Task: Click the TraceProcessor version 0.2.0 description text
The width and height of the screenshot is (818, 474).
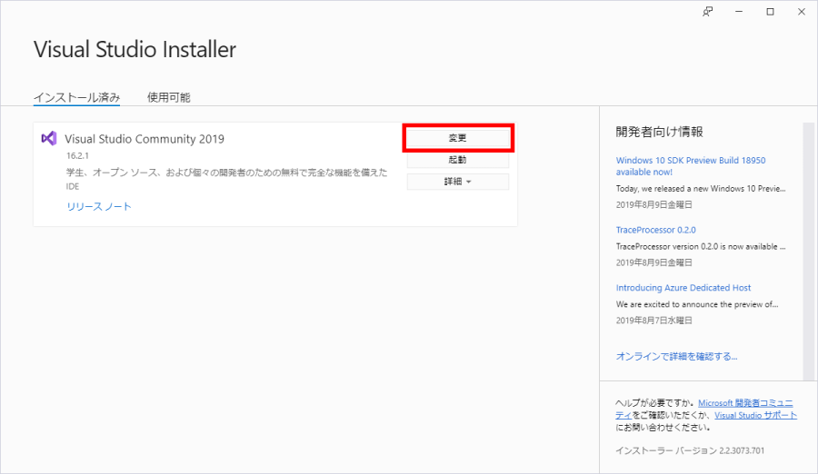Action: click(x=701, y=247)
